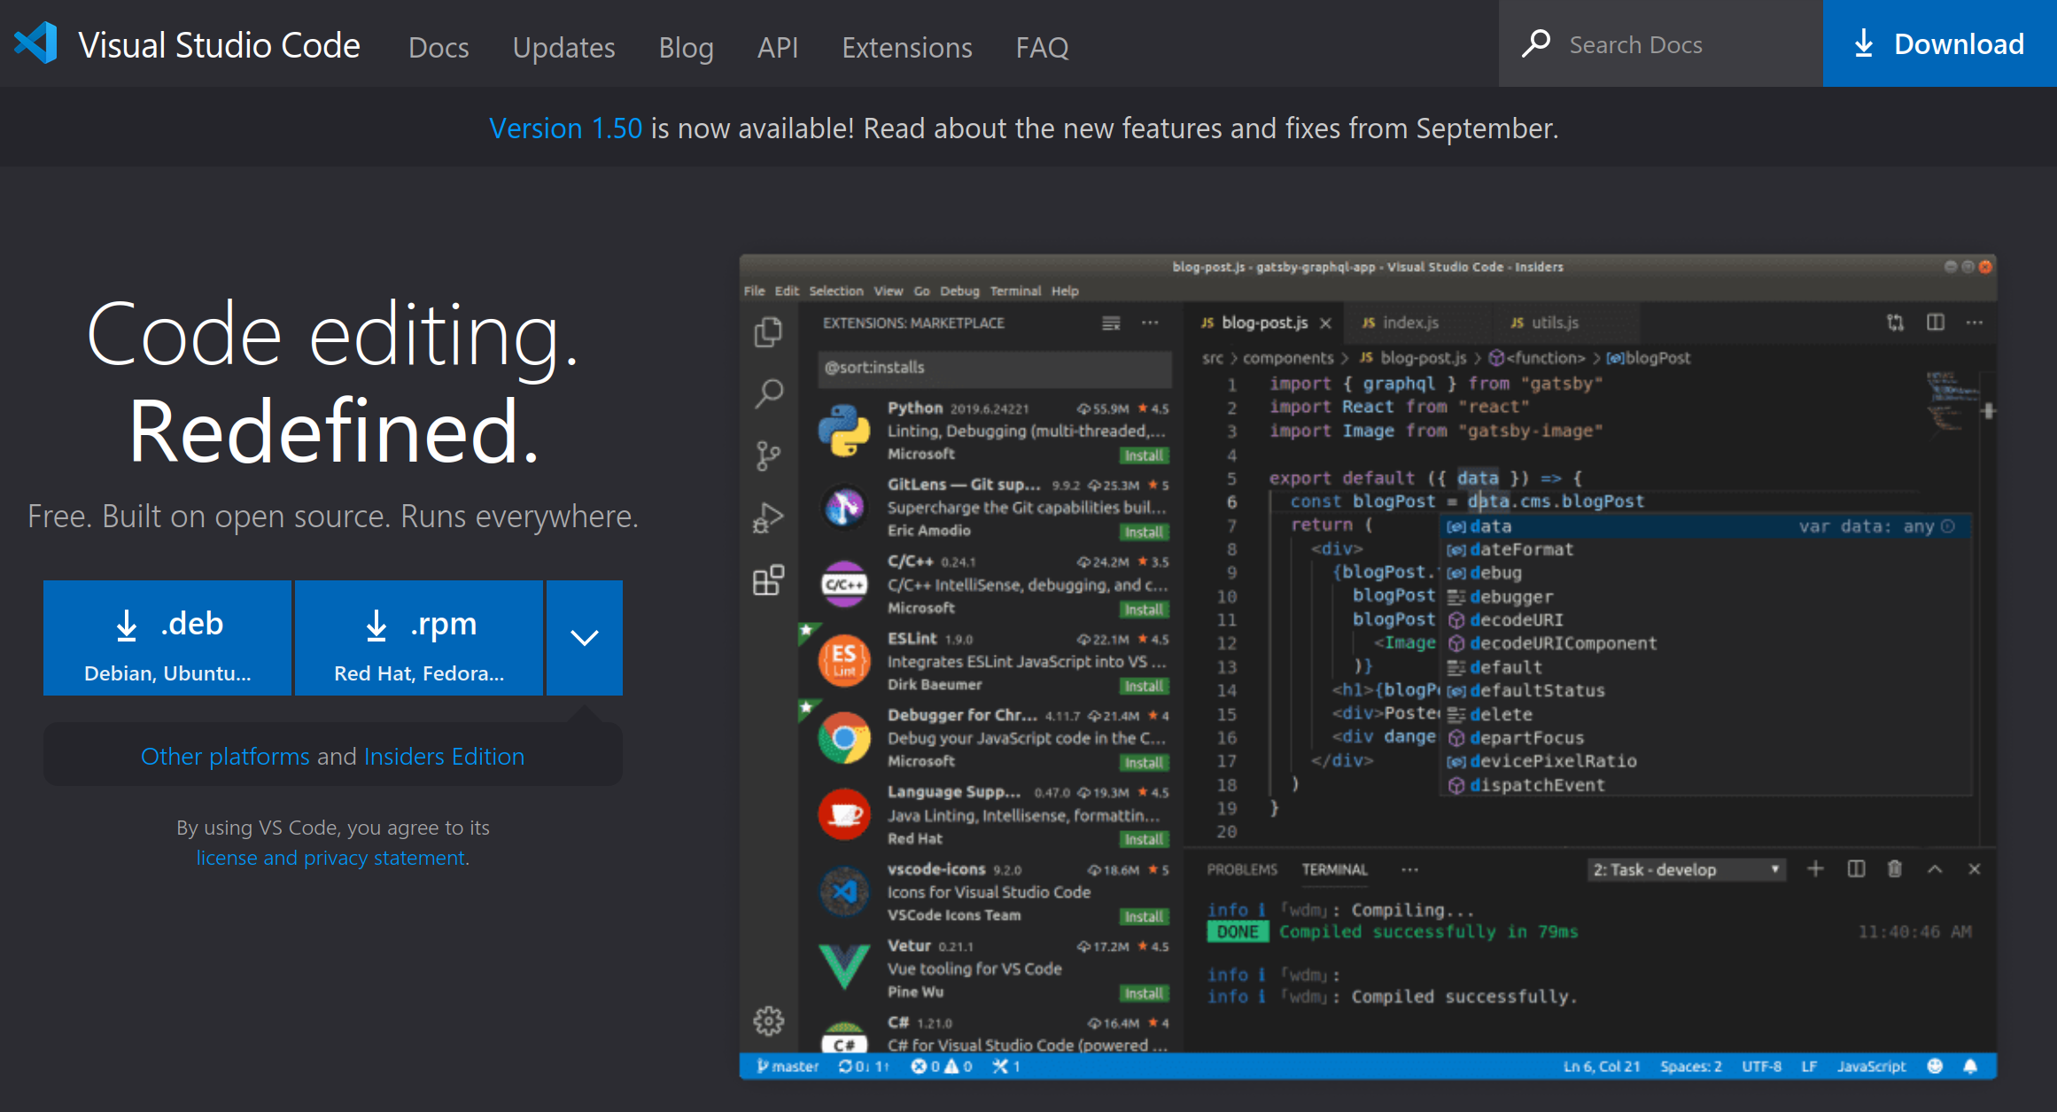The width and height of the screenshot is (2057, 1112).
Task: Select the Run and Debug icon
Action: pos(769,516)
